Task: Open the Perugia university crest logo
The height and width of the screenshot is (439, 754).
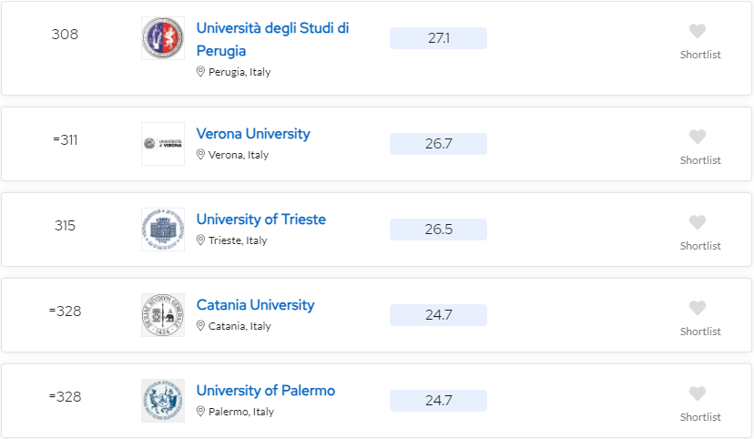Action: click(x=163, y=38)
